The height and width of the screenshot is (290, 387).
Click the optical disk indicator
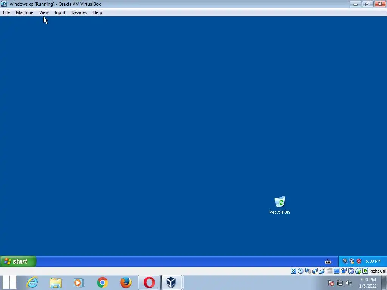pyautogui.click(x=300, y=271)
